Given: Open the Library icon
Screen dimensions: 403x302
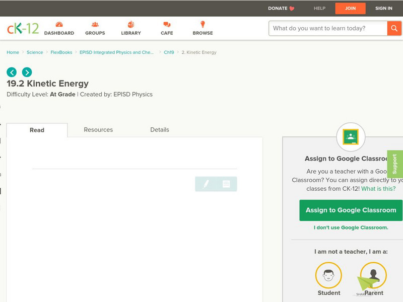Looking at the screenshot, I should [x=131, y=25].
